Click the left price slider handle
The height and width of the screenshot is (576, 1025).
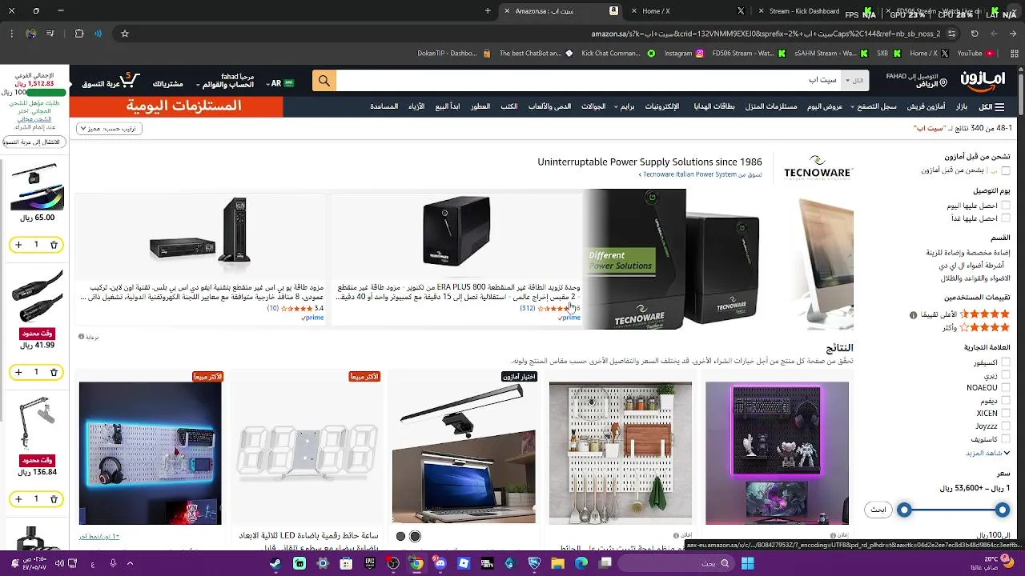coord(904,510)
